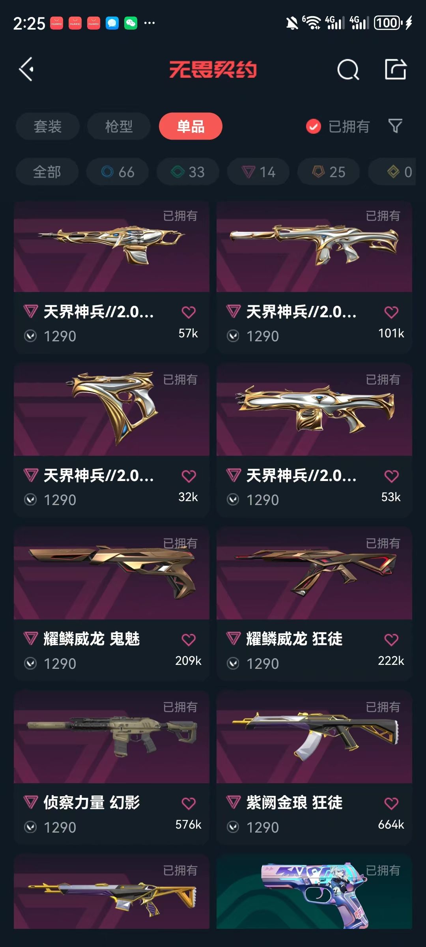Open the anime-themed pistol skin thumbnail

pos(314,892)
